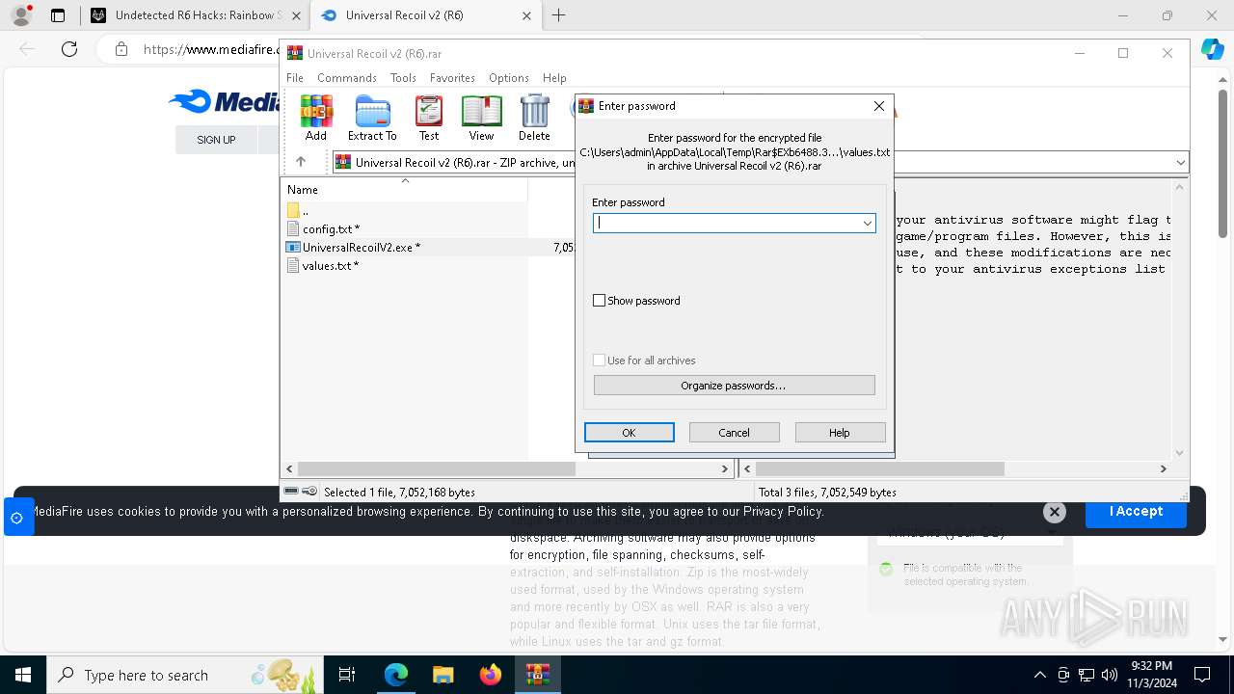The width and height of the screenshot is (1234, 694).
Task: Open the Favorites menu
Action: (452, 78)
